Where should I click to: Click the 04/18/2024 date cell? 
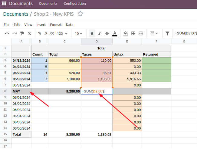point(21,61)
